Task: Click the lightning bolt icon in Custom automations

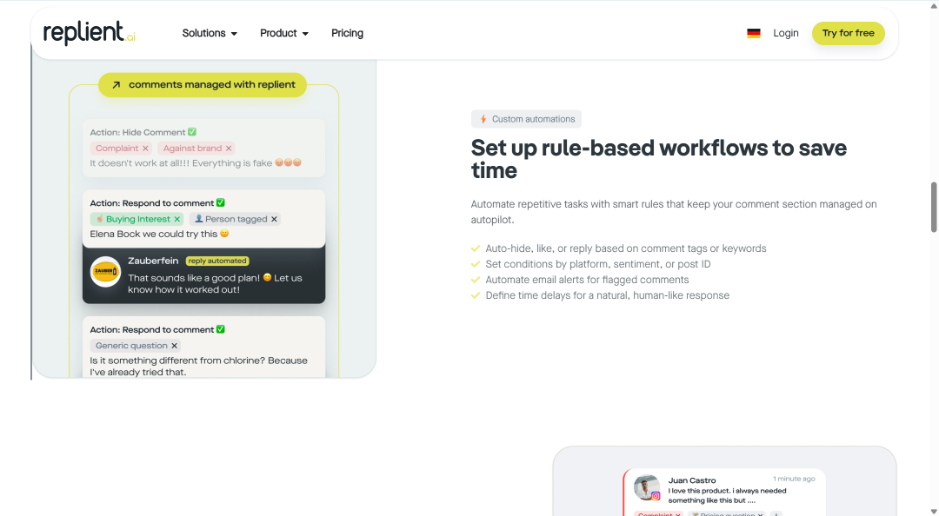Action: point(483,119)
